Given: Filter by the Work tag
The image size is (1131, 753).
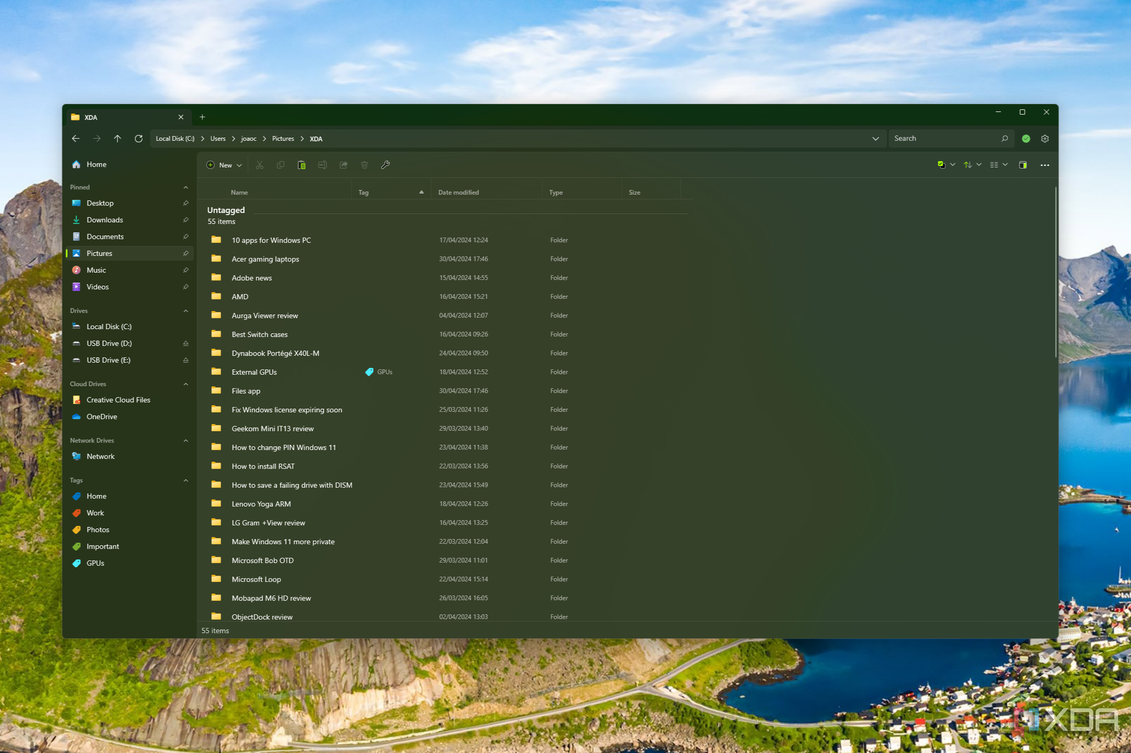Looking at the screenshot, I should 130,513.
